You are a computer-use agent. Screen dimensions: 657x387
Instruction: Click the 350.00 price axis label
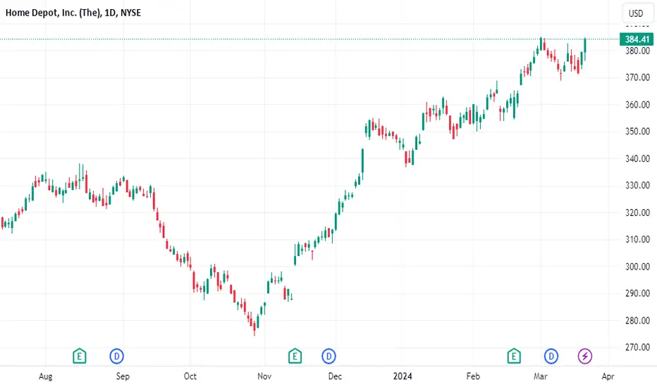(637, 132)
